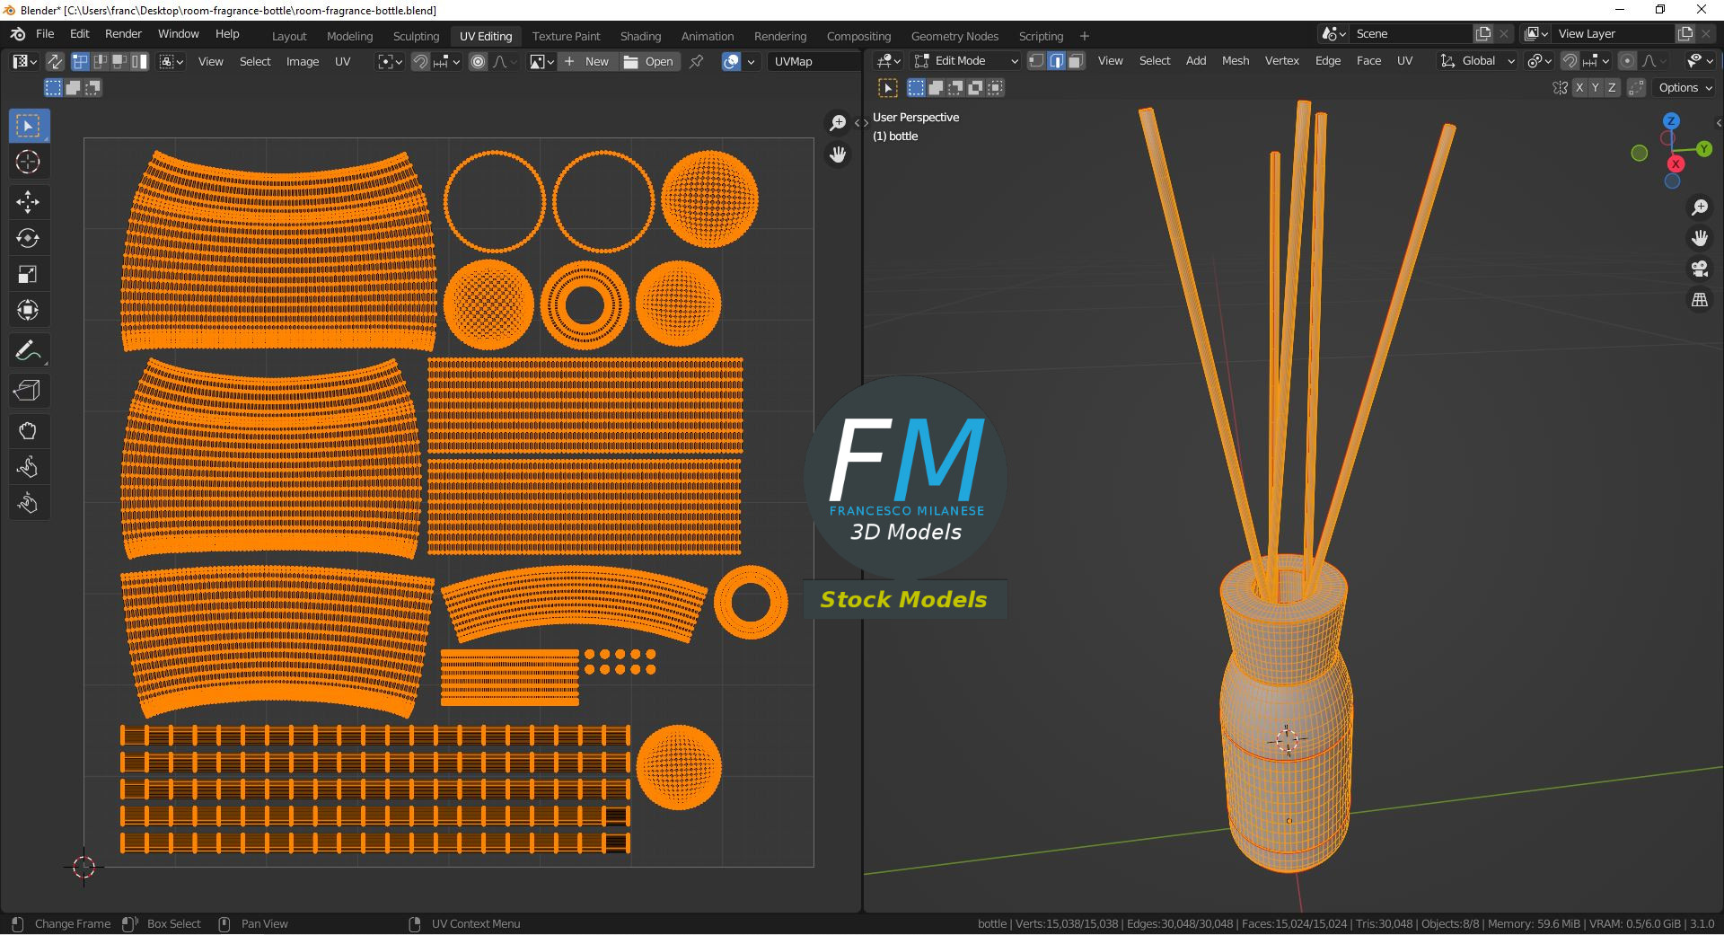Open the Options dropdown in viewport
Viewport: 1724px width, 935px height.
point(1684,88)
